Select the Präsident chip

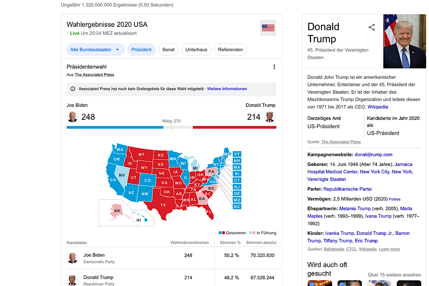[141, 50]
